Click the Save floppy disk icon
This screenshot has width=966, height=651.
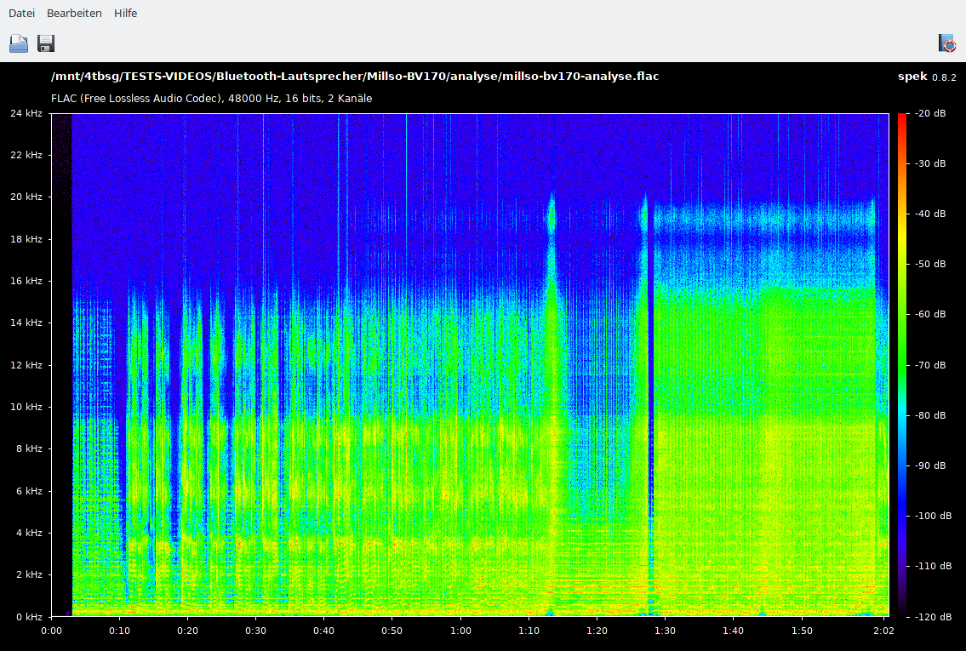(x=46, y=43)
